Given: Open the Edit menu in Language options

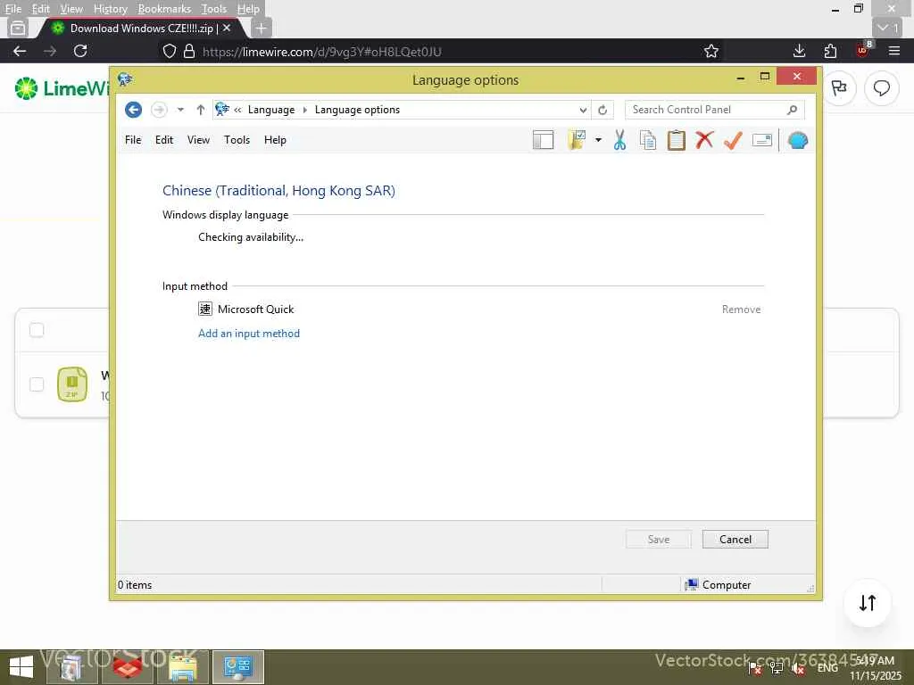Looking at the screenshot, I should coord(164,140).
